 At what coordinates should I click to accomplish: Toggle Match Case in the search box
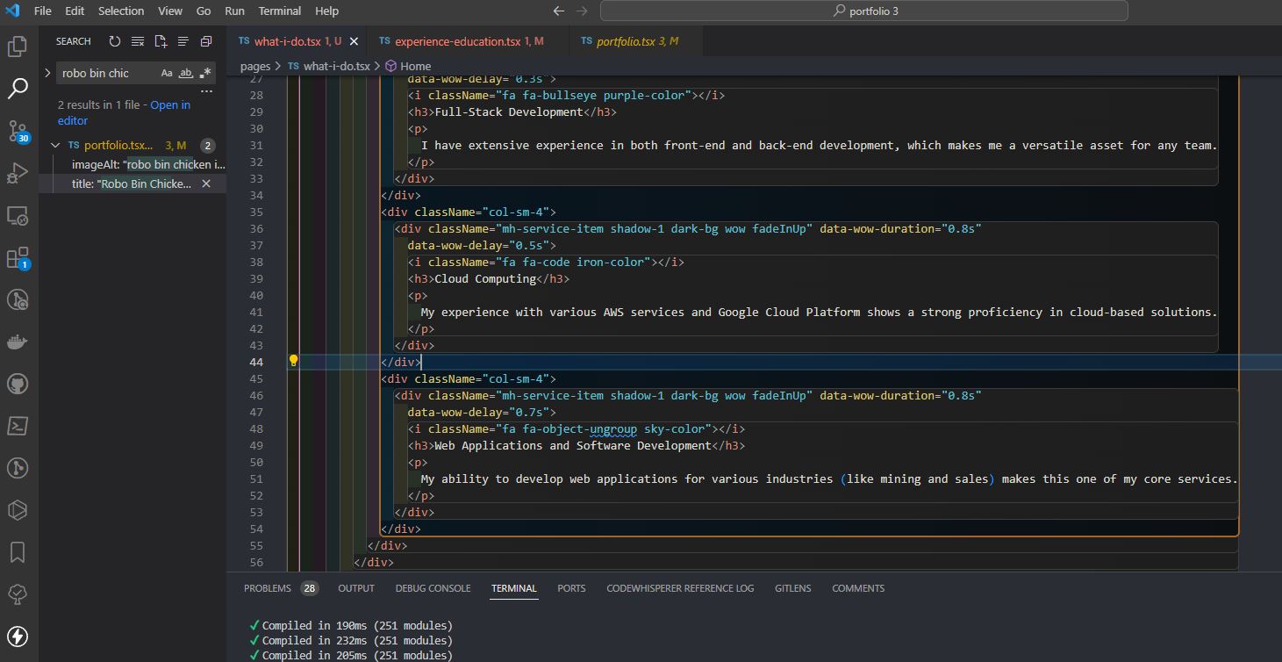[x=166, y=73]
